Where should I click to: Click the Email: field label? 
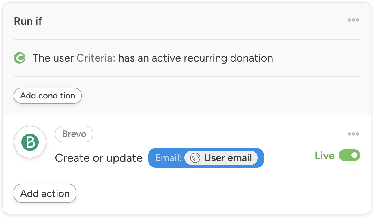point(168,158)
